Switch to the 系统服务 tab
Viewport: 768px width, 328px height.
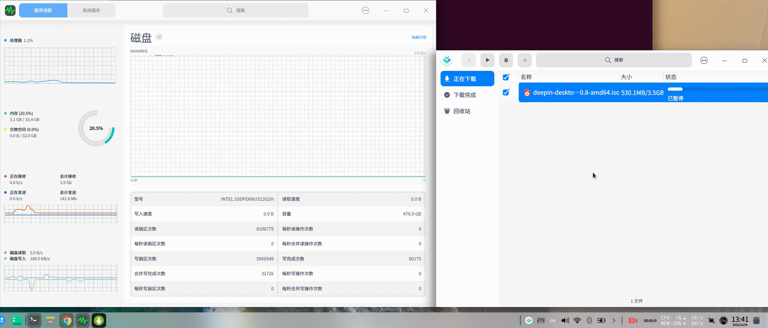click(92, 10)
